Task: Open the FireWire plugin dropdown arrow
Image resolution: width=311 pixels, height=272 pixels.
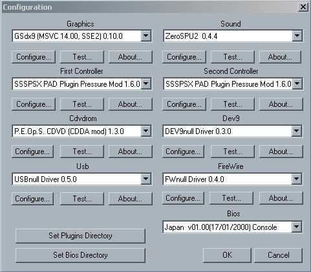Action: [x=297, y=179]
